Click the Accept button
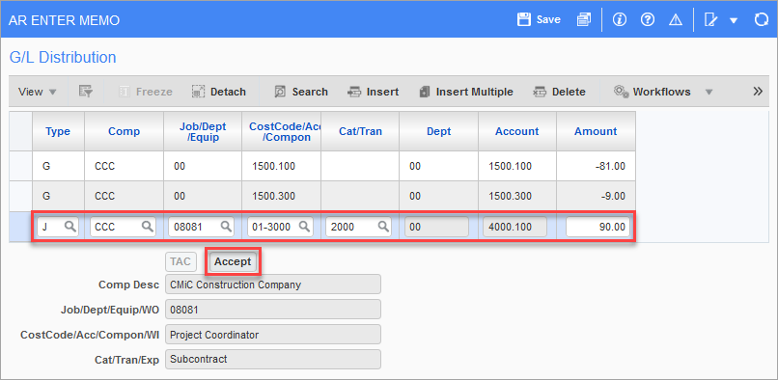This screenshot has width=778, height=380. [x=233, y=262]
